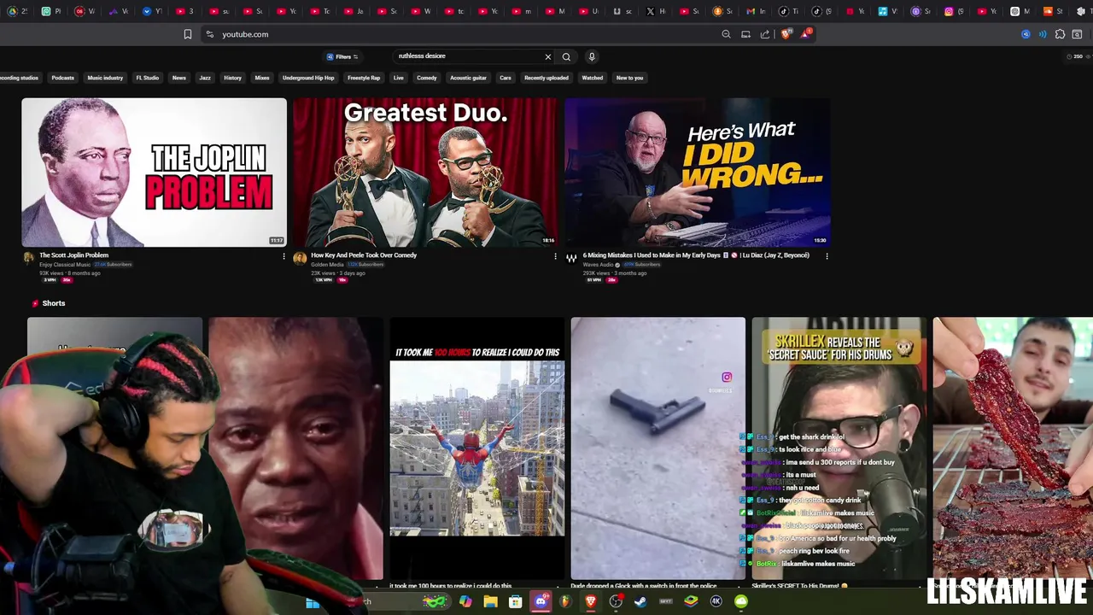The height and width of the screenshot is (615, 1093).
Task: Open menu for 6 Mixing Mistakes video
Action: [x=827, y=255]
